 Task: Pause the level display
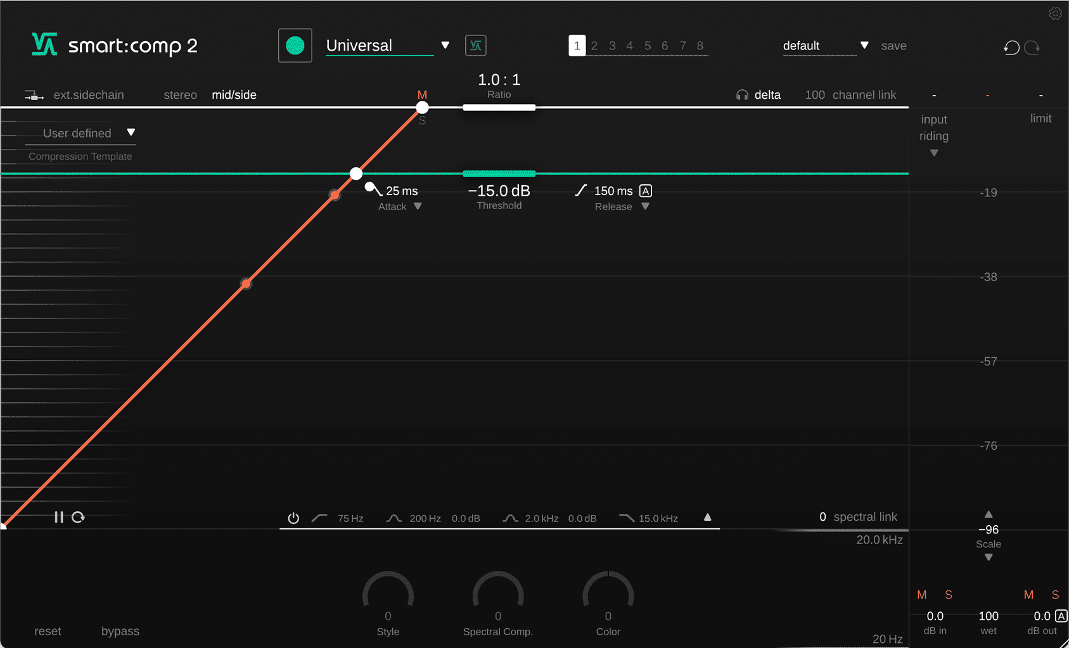tap(59, 518)
